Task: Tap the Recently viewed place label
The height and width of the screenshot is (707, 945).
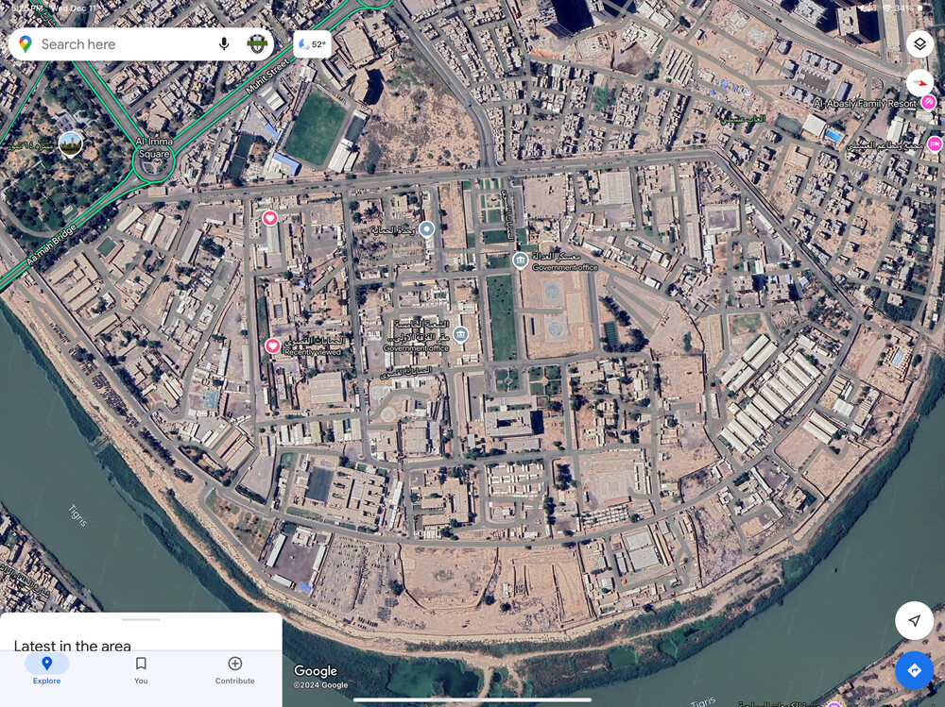Action: point(312,352)
